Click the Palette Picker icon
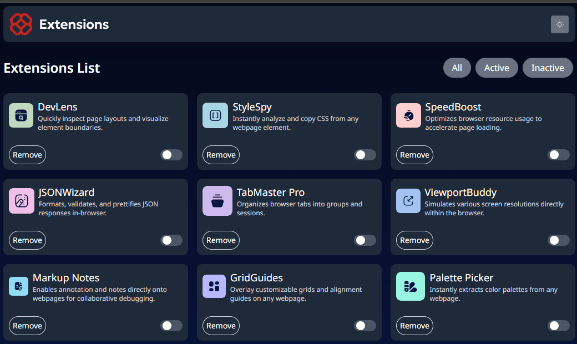The height and width of the screenshot is (344, 577). point(411,286)
